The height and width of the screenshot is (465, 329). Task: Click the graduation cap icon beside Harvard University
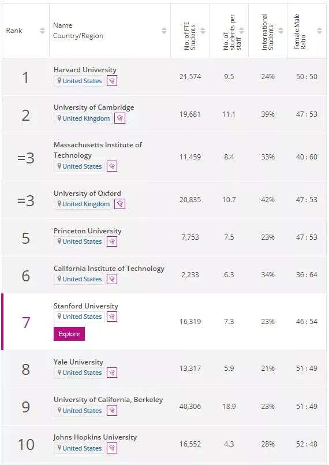(112, 81)
